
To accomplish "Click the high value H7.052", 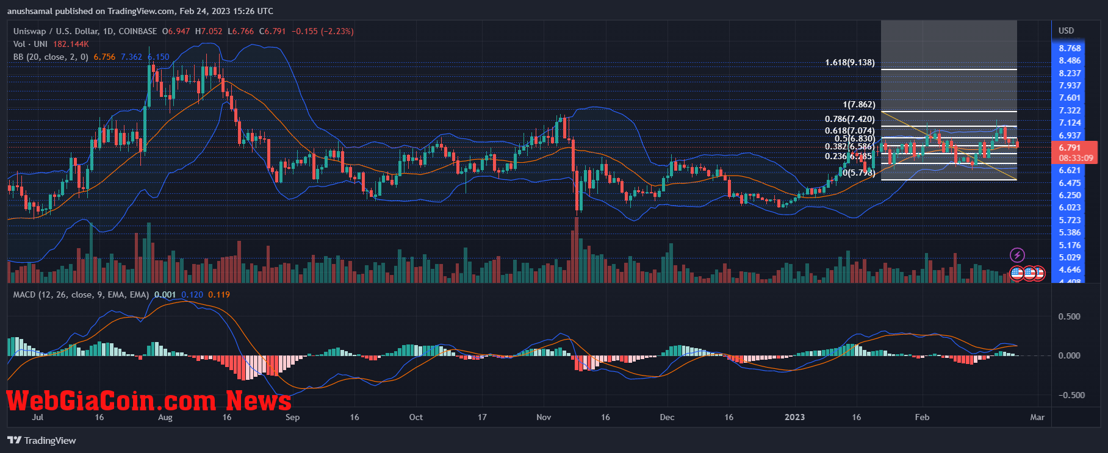I will pyautogui.click(x=209, y=31).
